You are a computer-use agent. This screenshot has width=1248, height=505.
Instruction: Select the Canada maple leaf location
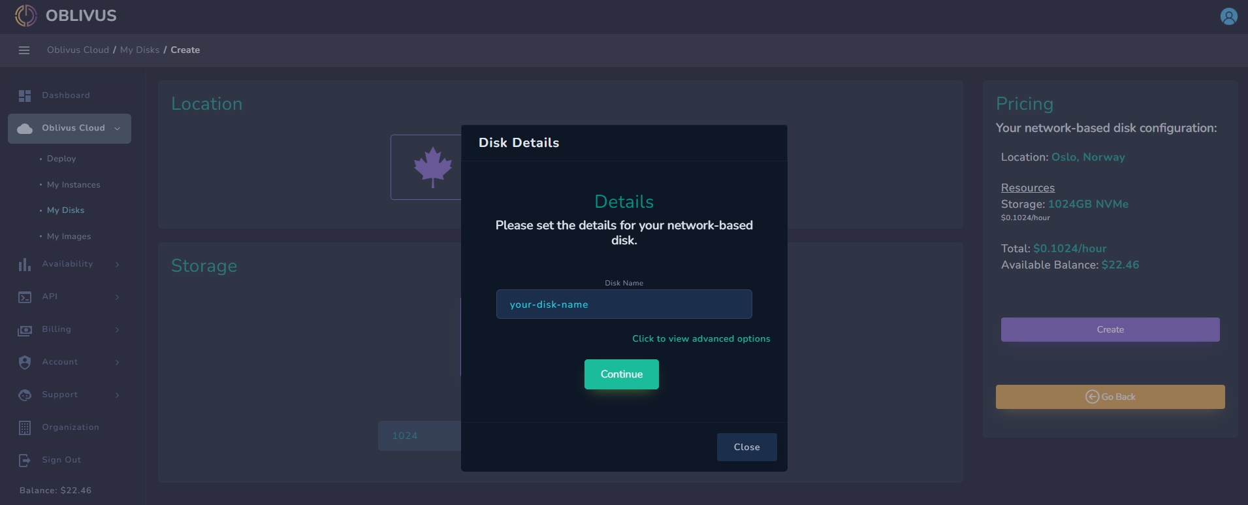pyautogui.click(x=432, y=167)
